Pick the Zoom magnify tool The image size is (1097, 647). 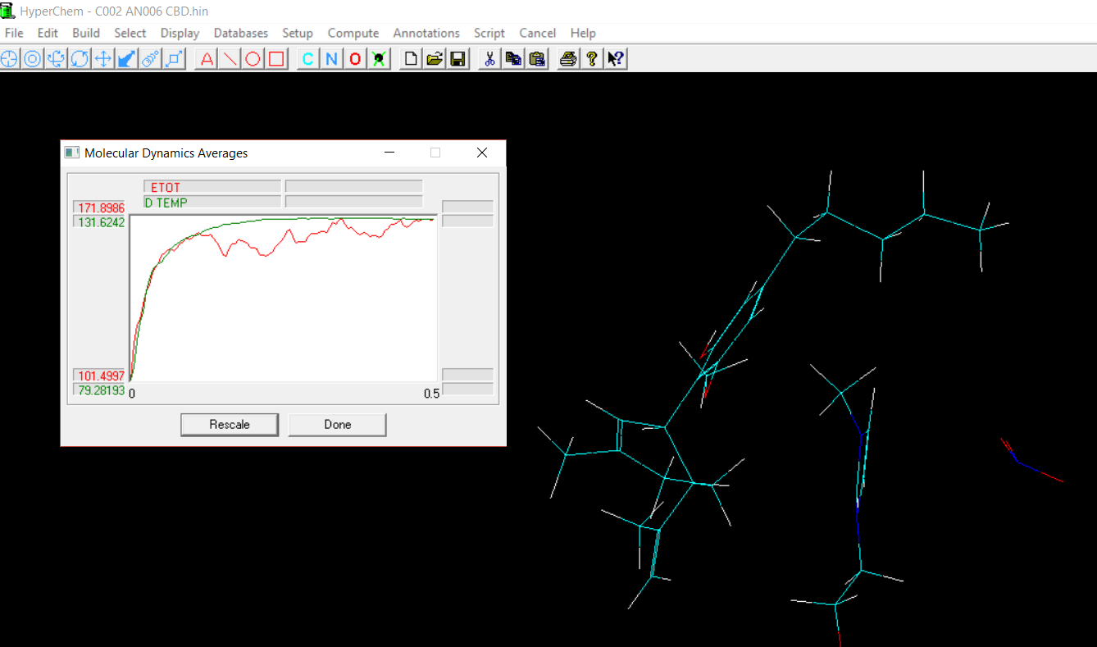point(151,59)
